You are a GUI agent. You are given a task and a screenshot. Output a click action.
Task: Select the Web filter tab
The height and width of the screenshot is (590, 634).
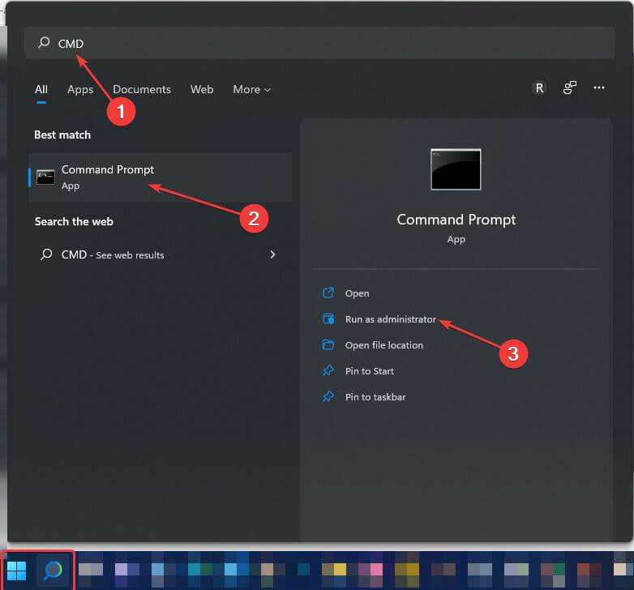[x=202, y=89]
